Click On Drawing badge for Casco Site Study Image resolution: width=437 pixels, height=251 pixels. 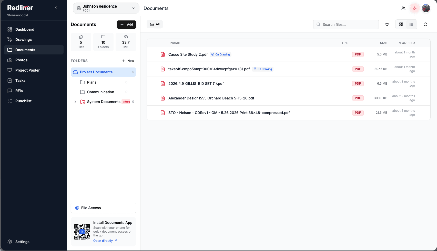221,54
